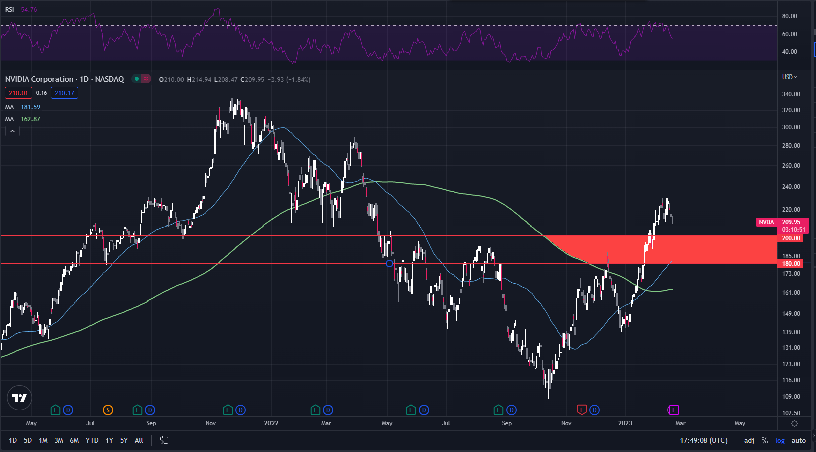The height and width of the screenshot is (452, 816).
Task: Click green E earnings marker between May and Jul 2021
Action: point(56,410)
